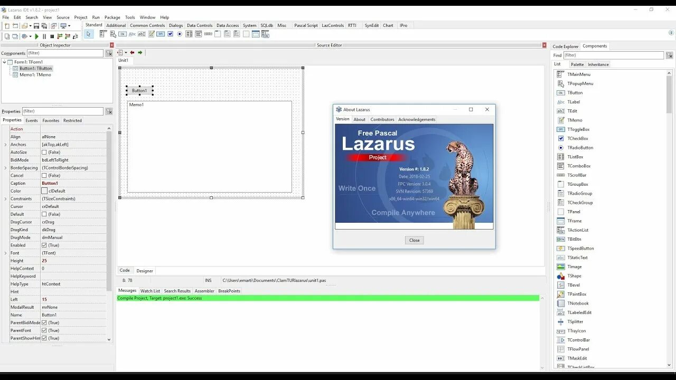Click the green Run button in toolbar
Screen dimensions: 676x380
point(36,36)
